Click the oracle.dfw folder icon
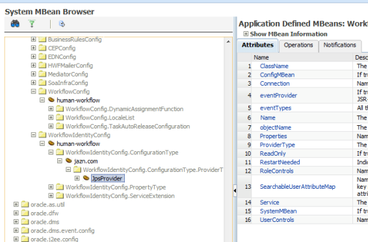This screenshot has width=368, height=242. 25,213
